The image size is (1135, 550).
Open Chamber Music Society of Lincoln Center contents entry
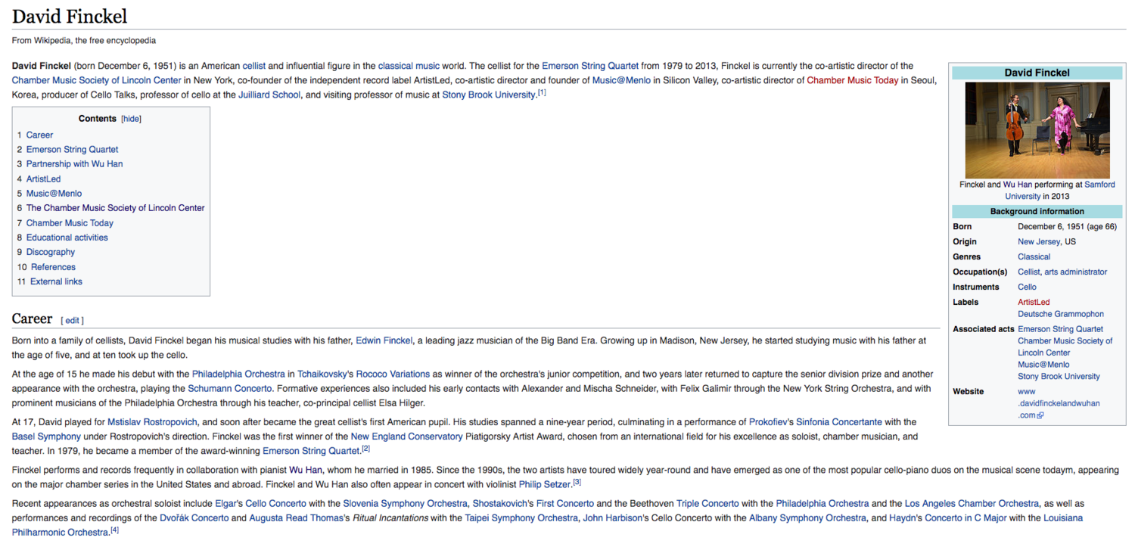click(x=115, y=208)
